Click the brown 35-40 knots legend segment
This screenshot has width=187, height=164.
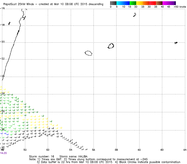pyautogui.click(x=159, y=3)
